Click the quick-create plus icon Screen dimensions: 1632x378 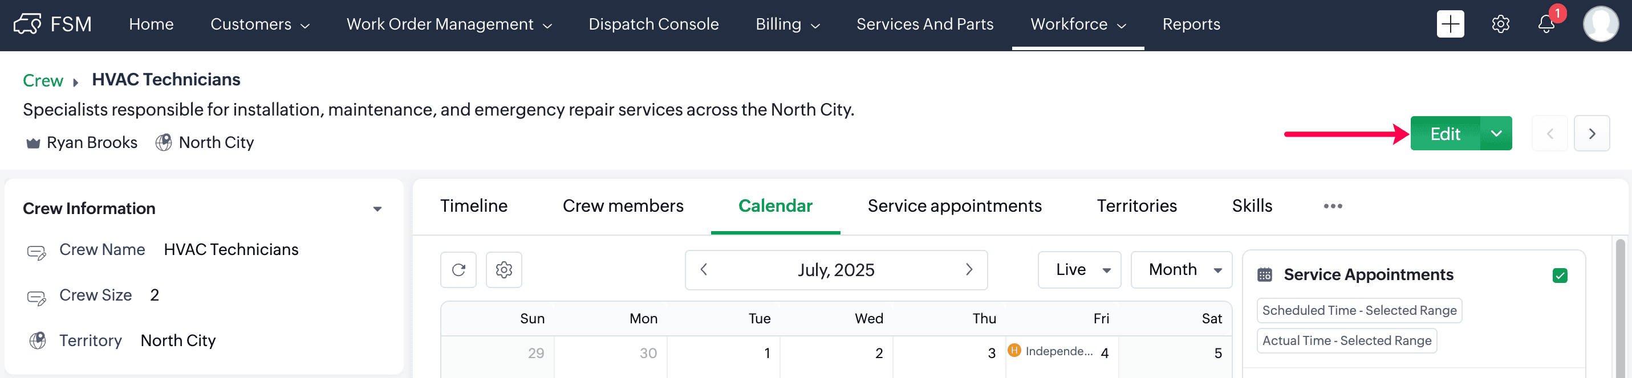pos(1450,24)
